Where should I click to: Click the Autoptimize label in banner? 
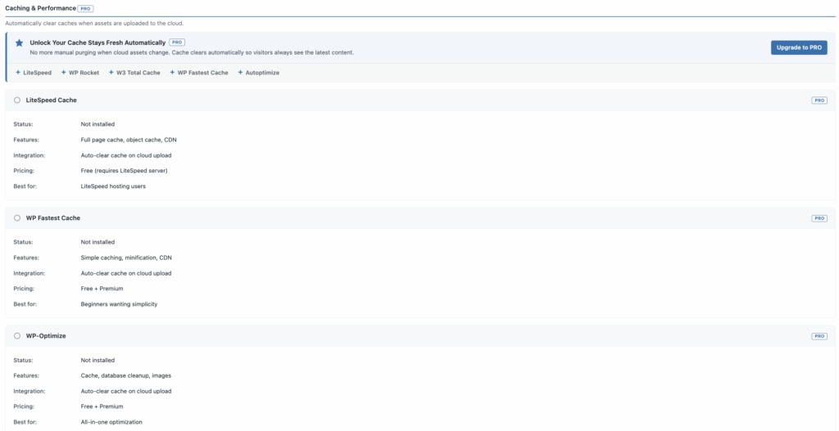[x=262, y=73]
